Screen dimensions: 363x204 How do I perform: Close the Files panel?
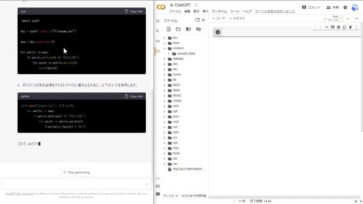203,20
